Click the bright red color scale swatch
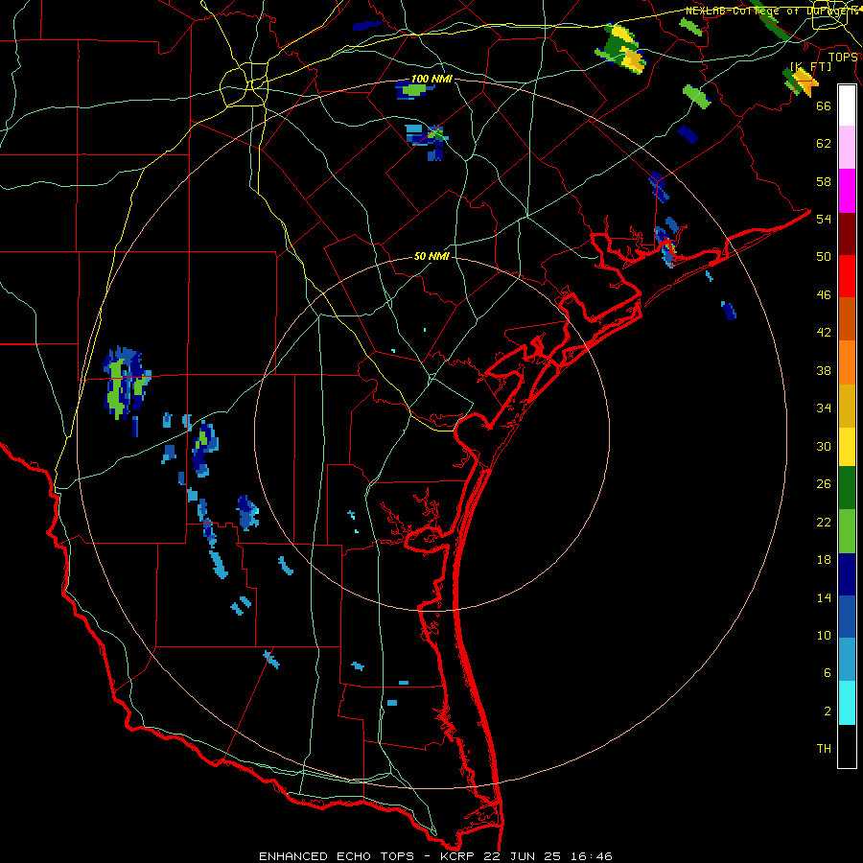Image resolution: width=863 pixels, height=863 pixels. (x=847, y=276)
